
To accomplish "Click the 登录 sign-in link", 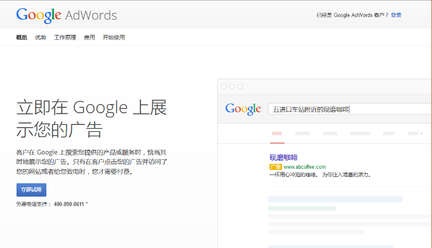I will pyautogui.click(x=396, y=15).
